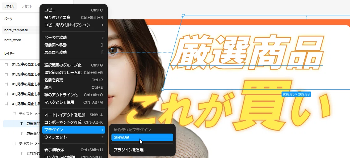This screenshot has height=158, width=350.
Task: Select 最前面へ移動 menu entry
Action: 73,45
